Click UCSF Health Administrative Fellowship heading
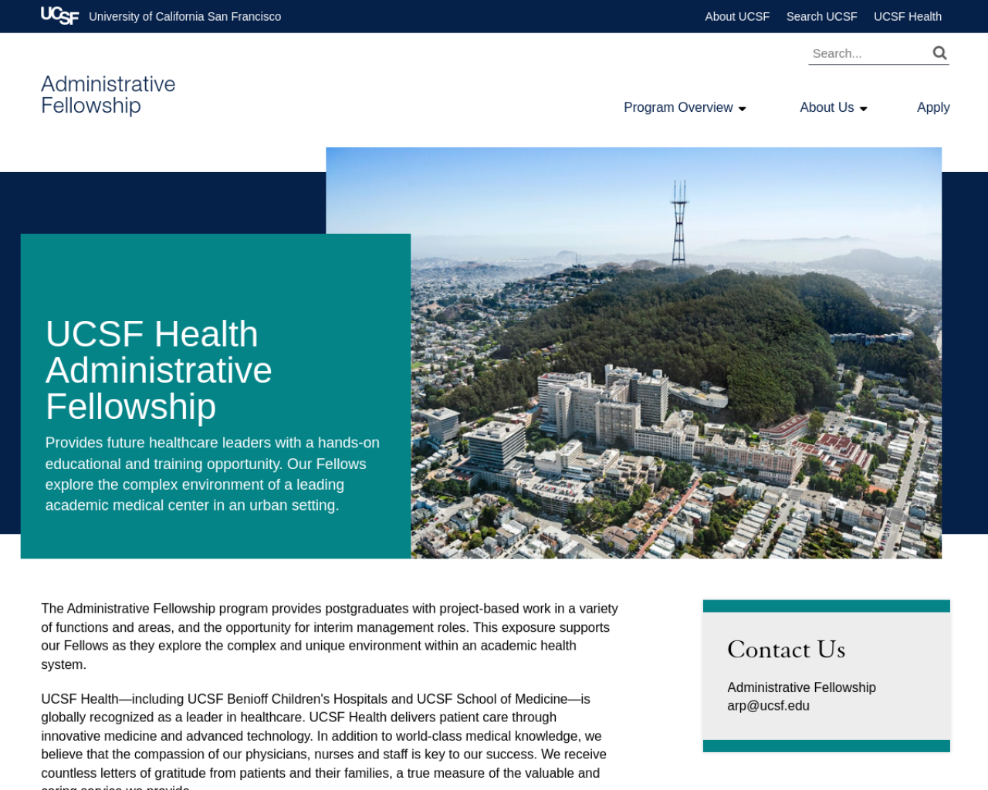Image resolution: width=988 pixels, height=790 pixels. (159, 370)
